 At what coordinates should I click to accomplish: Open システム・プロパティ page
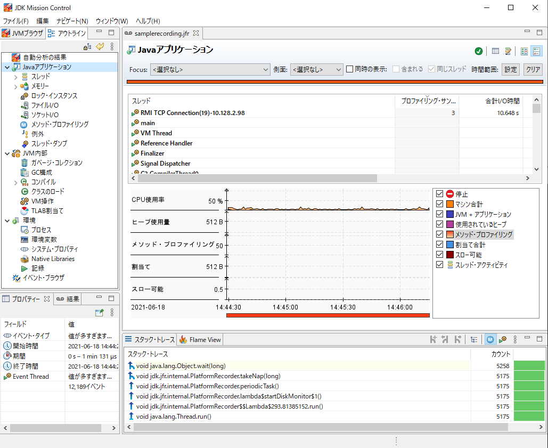click(54, 249)
